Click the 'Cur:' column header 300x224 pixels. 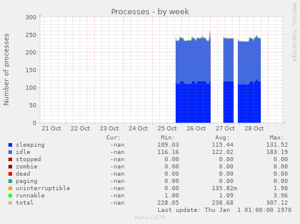tap(113, 138)
